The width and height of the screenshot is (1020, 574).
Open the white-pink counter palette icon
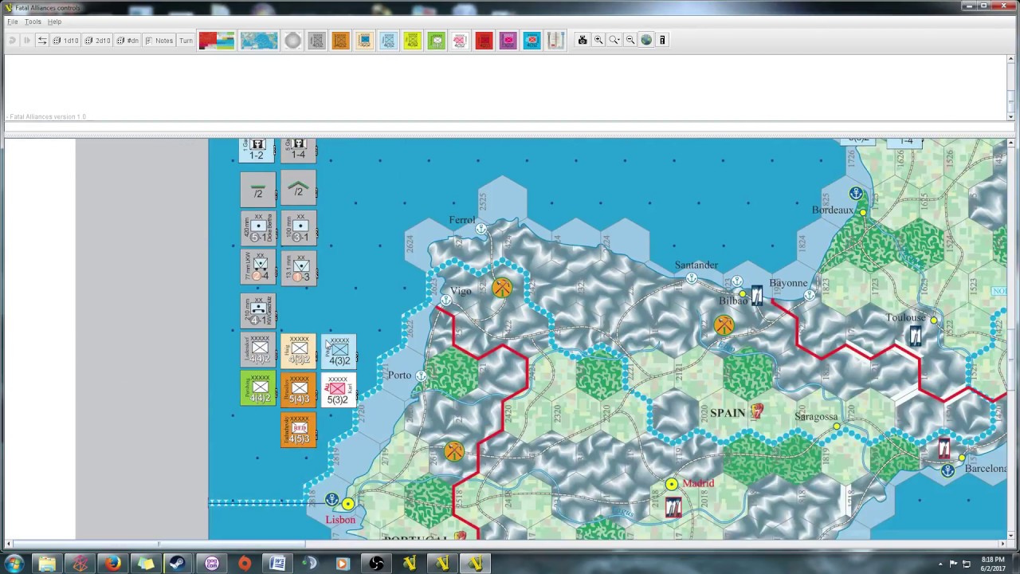tap(460, 40)
